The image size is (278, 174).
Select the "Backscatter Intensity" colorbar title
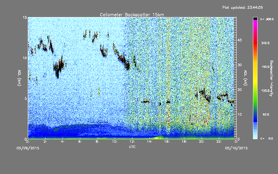[x=271, y=78]
